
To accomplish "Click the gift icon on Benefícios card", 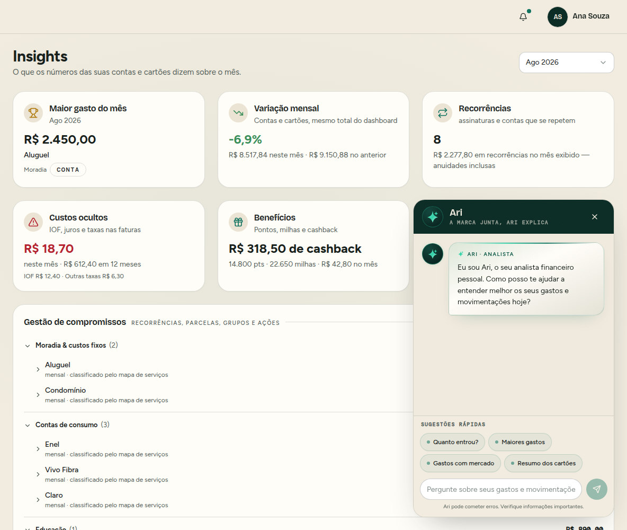I will (x=238, y=222).
